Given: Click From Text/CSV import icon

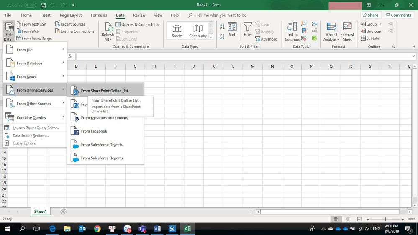Looking at the screenshot, I should [x=19, y=24].
